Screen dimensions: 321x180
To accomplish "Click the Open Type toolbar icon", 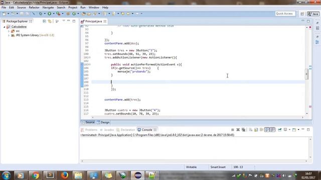I will click(x=84, y=13).
